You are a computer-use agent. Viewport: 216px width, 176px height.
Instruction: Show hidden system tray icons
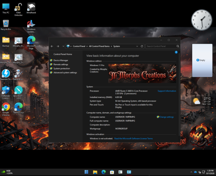(191, 172)
